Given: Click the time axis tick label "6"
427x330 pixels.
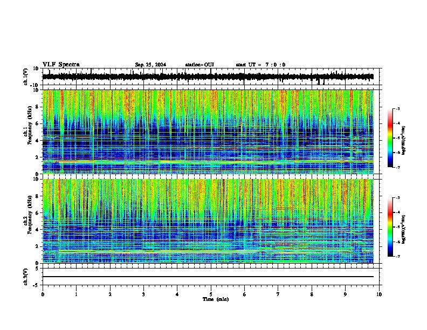Looking at the screenshot, I should [244, 294].
